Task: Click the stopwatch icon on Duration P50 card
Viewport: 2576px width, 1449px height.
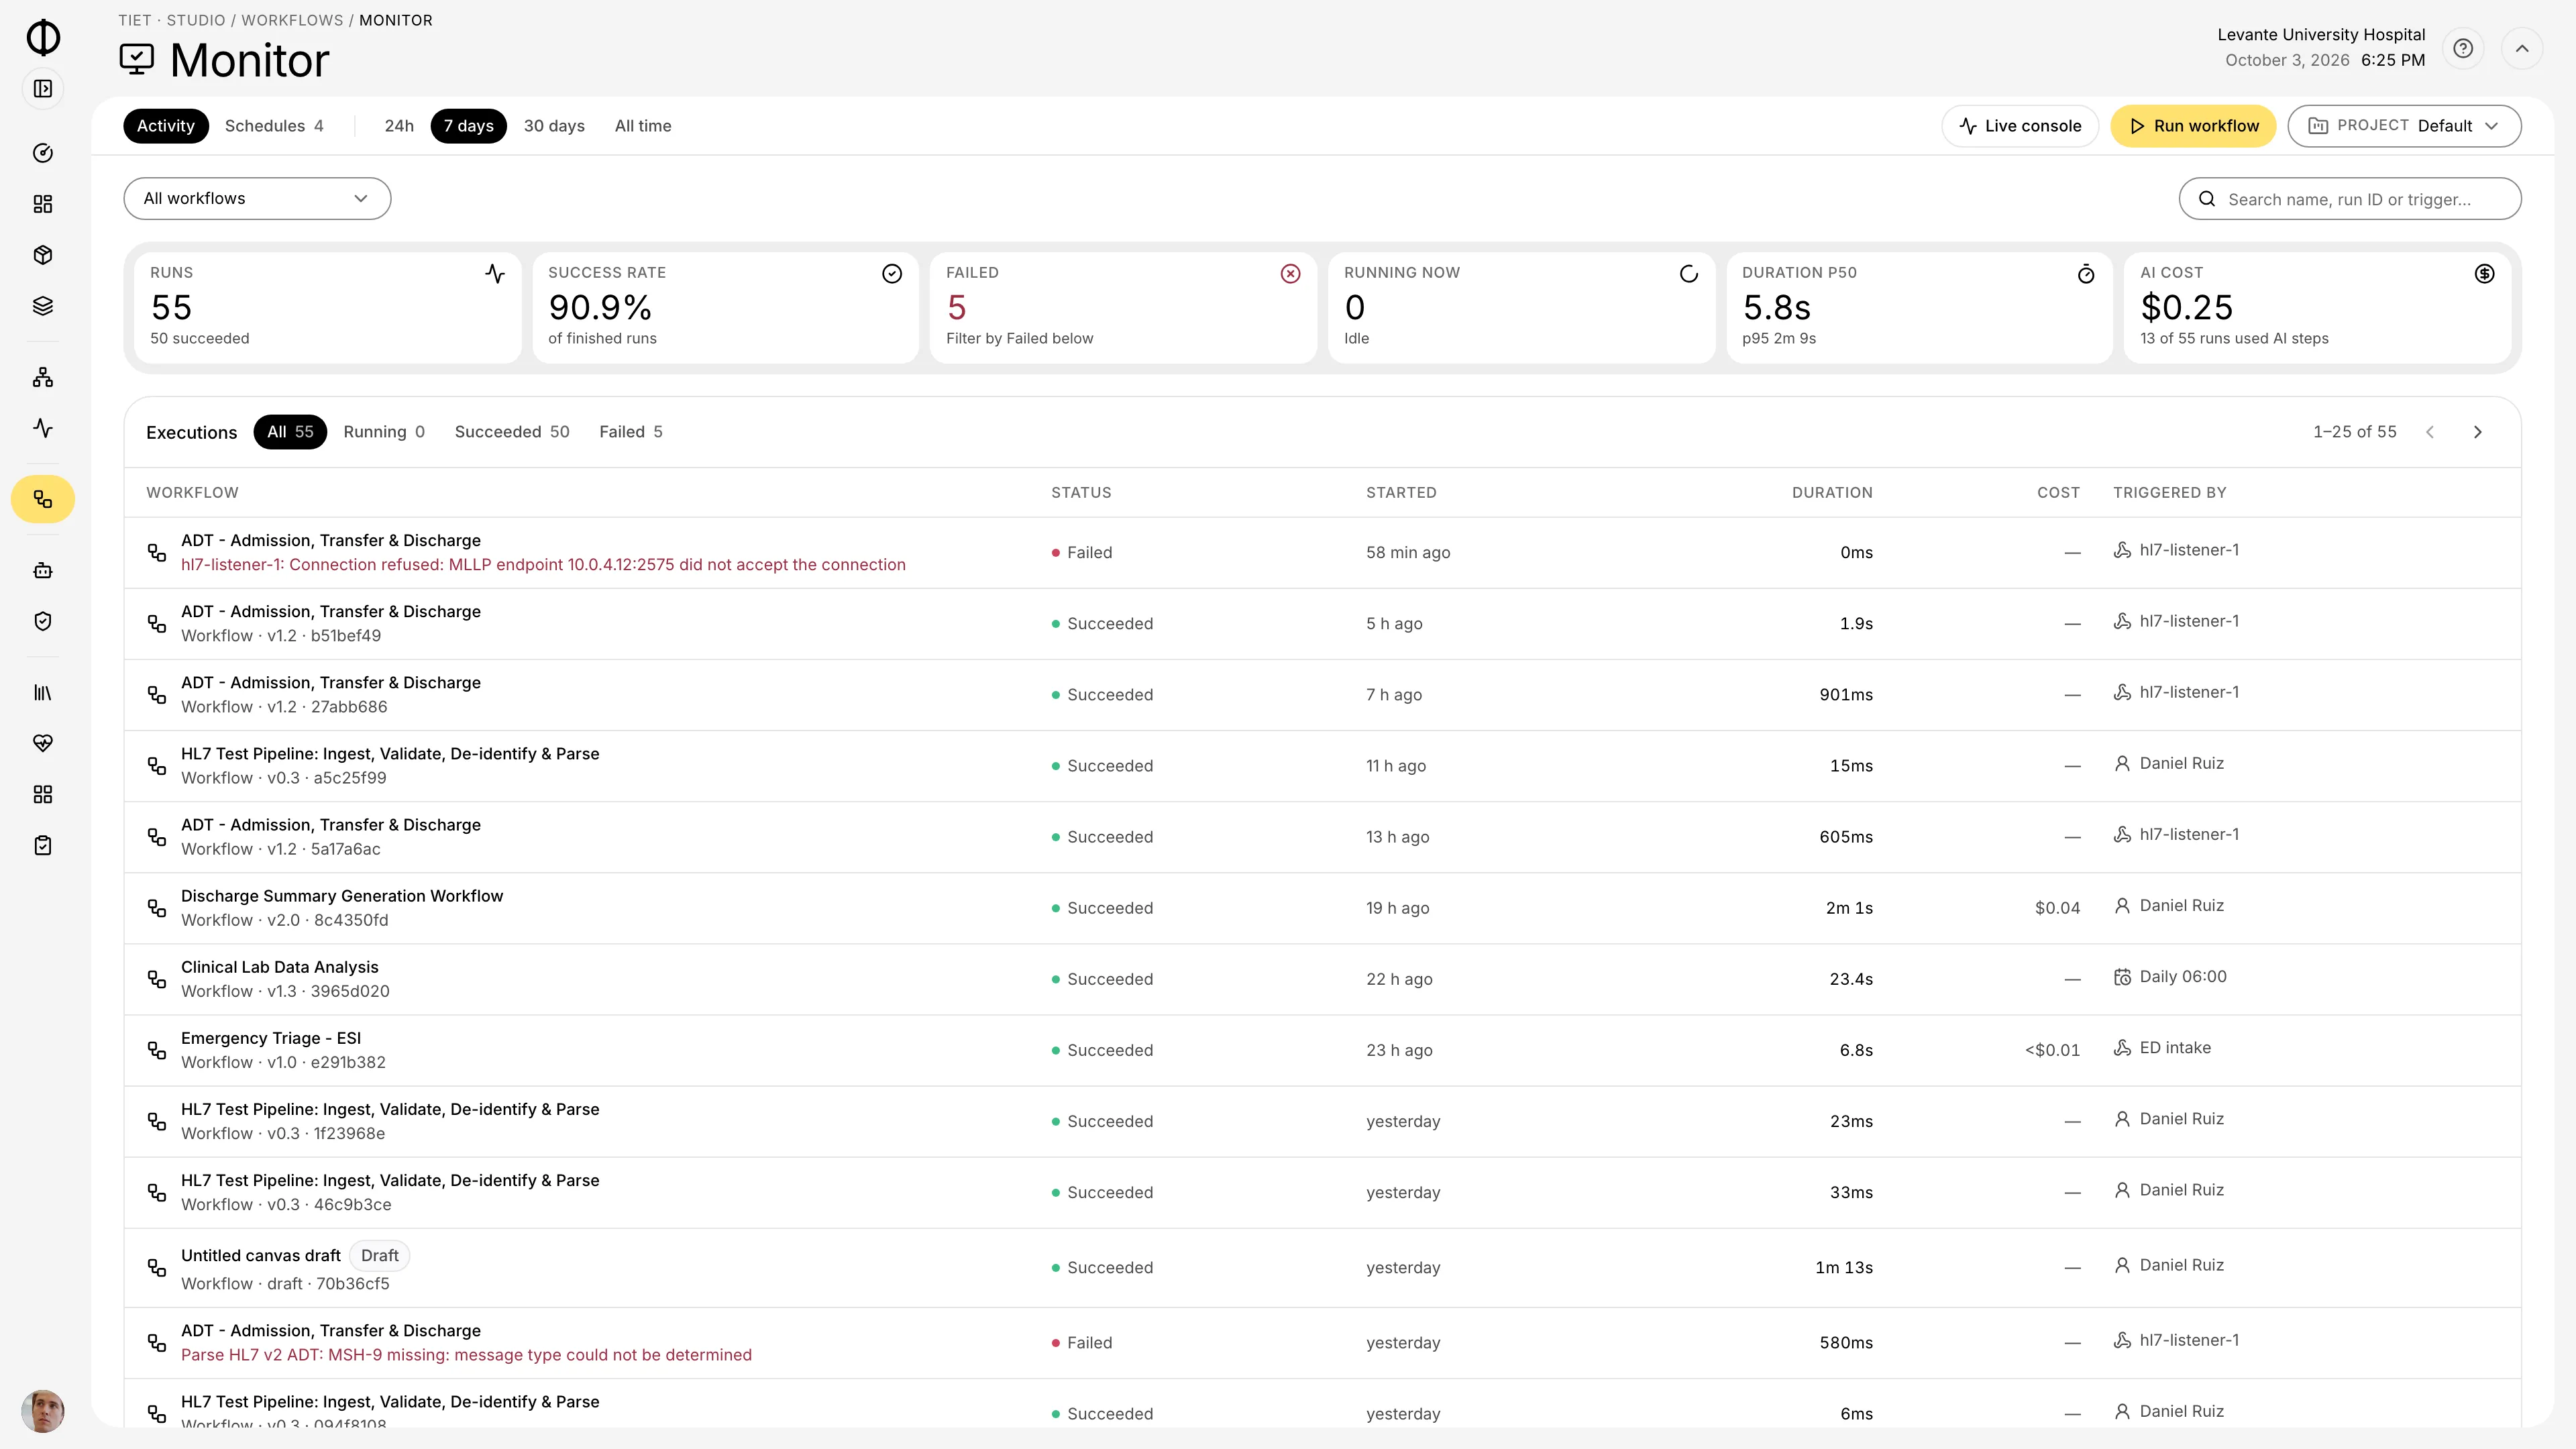Action: [2086, 274]
